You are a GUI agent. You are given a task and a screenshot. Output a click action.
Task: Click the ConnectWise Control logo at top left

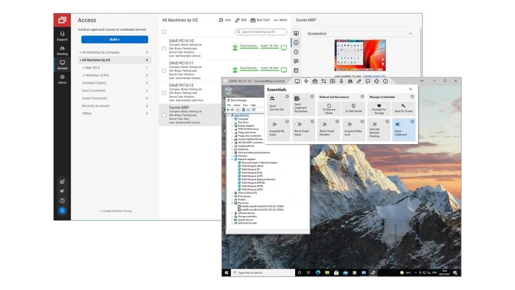(x=62, y=20)
